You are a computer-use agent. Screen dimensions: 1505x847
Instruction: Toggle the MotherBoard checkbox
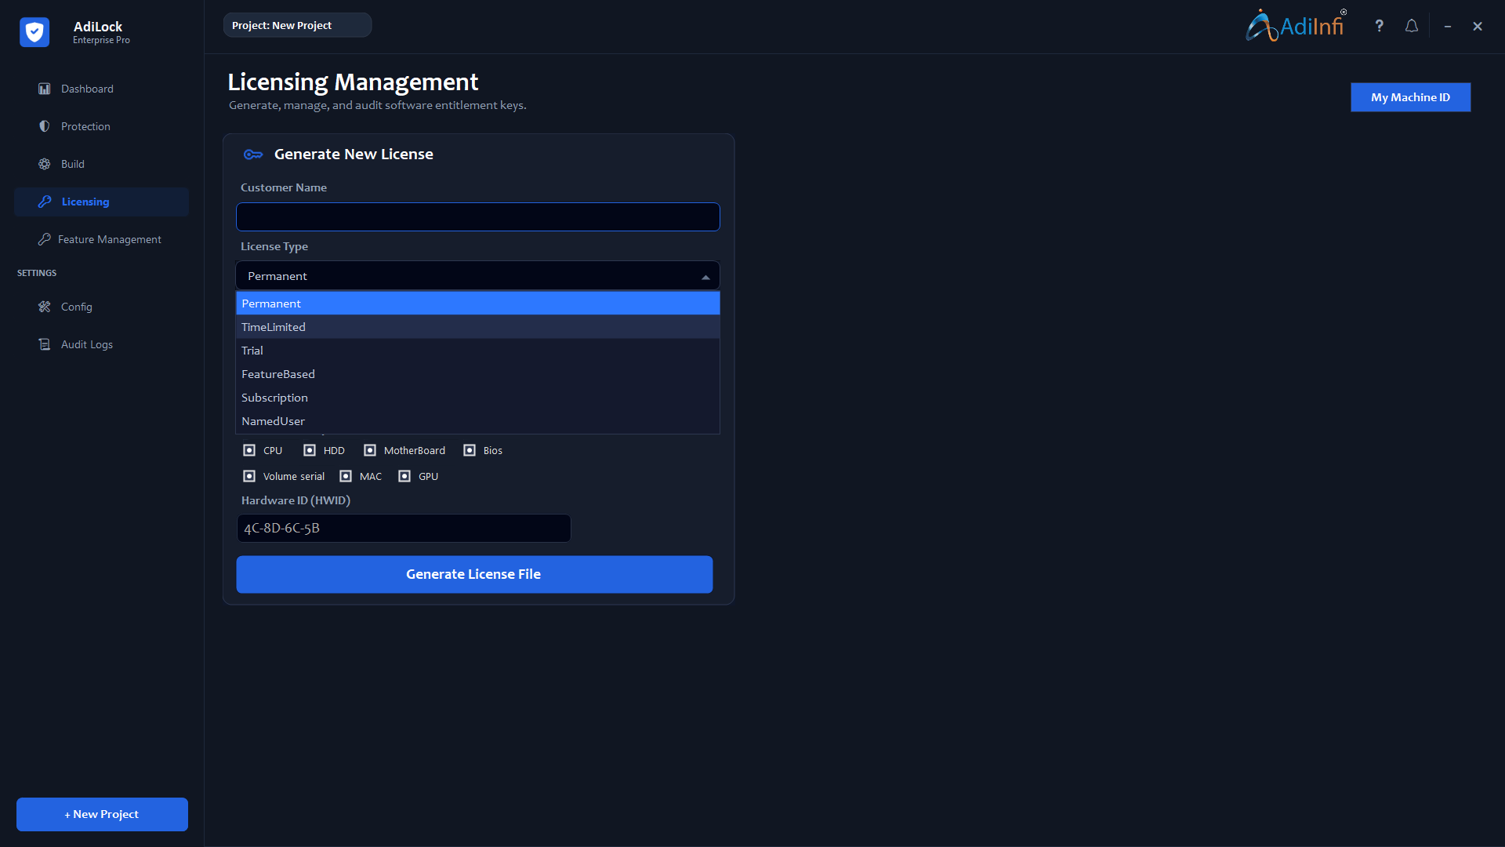[x=370, y=450]
